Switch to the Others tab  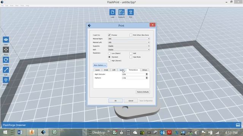[x=145, y=70]
